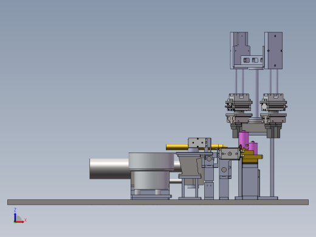Select gray clamp block with two black holes
Screen dimensions: 316x237
click(197, 143)
